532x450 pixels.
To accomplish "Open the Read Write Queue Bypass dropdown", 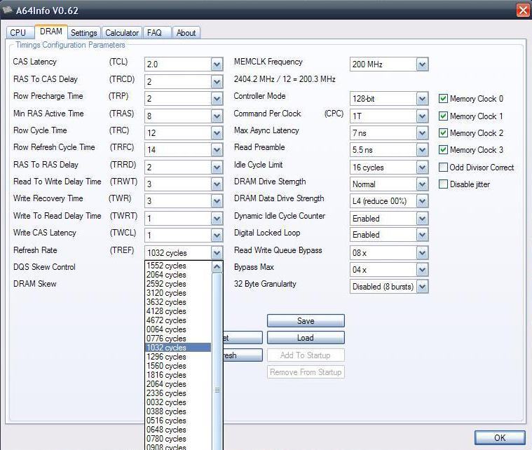I will [x=422, y=253].
